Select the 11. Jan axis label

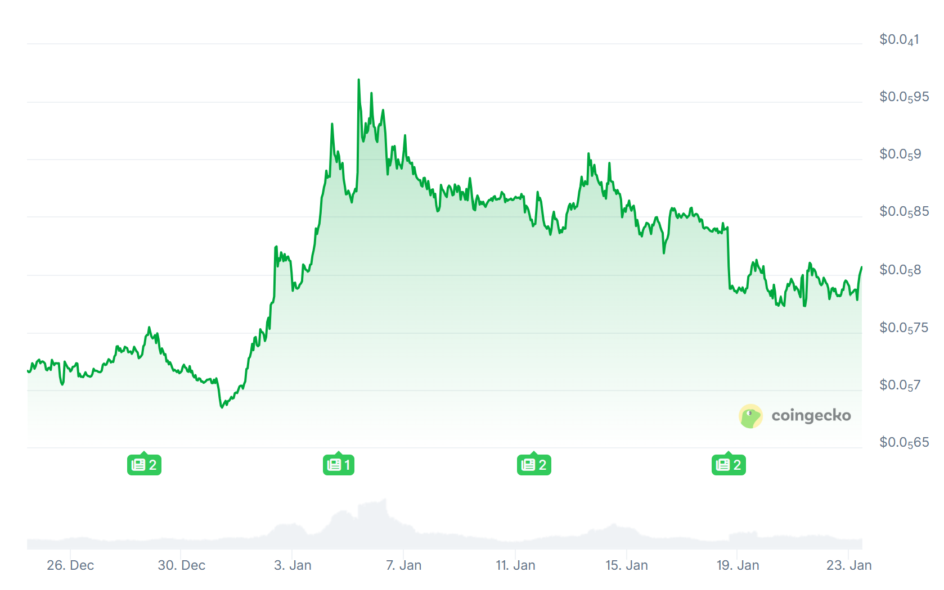[515, 565]
